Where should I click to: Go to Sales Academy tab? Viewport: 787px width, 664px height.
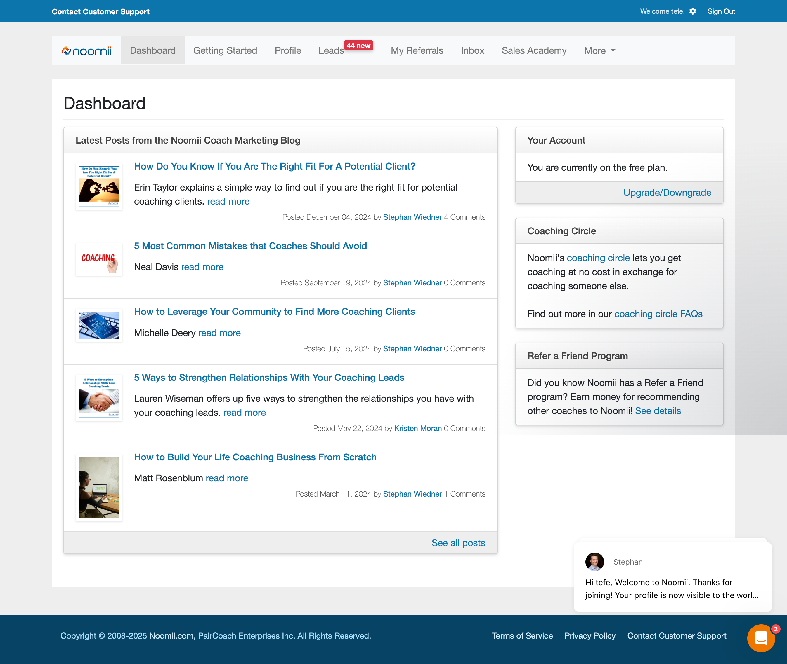tap(534, 50)
